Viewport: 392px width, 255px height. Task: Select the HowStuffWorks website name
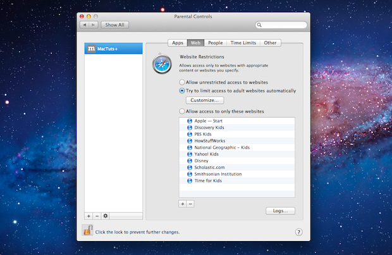210,141
